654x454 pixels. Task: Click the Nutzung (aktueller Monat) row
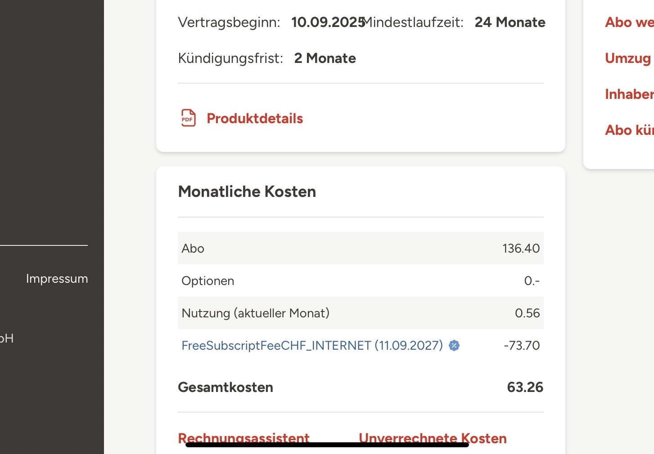pos(360,313)
